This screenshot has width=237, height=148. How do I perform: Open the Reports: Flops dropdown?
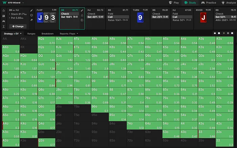pyautogui.click(x=68, y=34)
